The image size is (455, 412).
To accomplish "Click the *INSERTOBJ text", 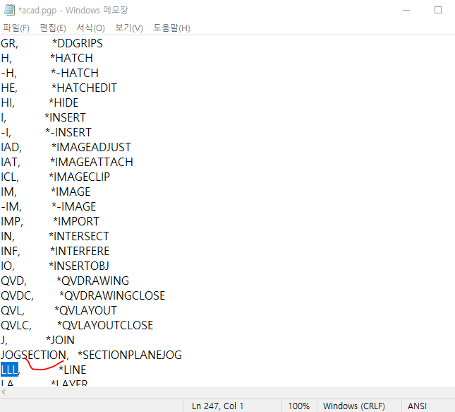I will coord(79,266).
